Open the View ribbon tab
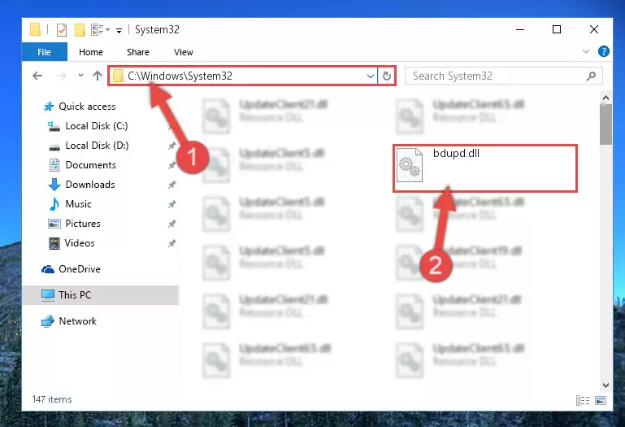The height and width of the screenshot is (427, 625). click(184, 52)
